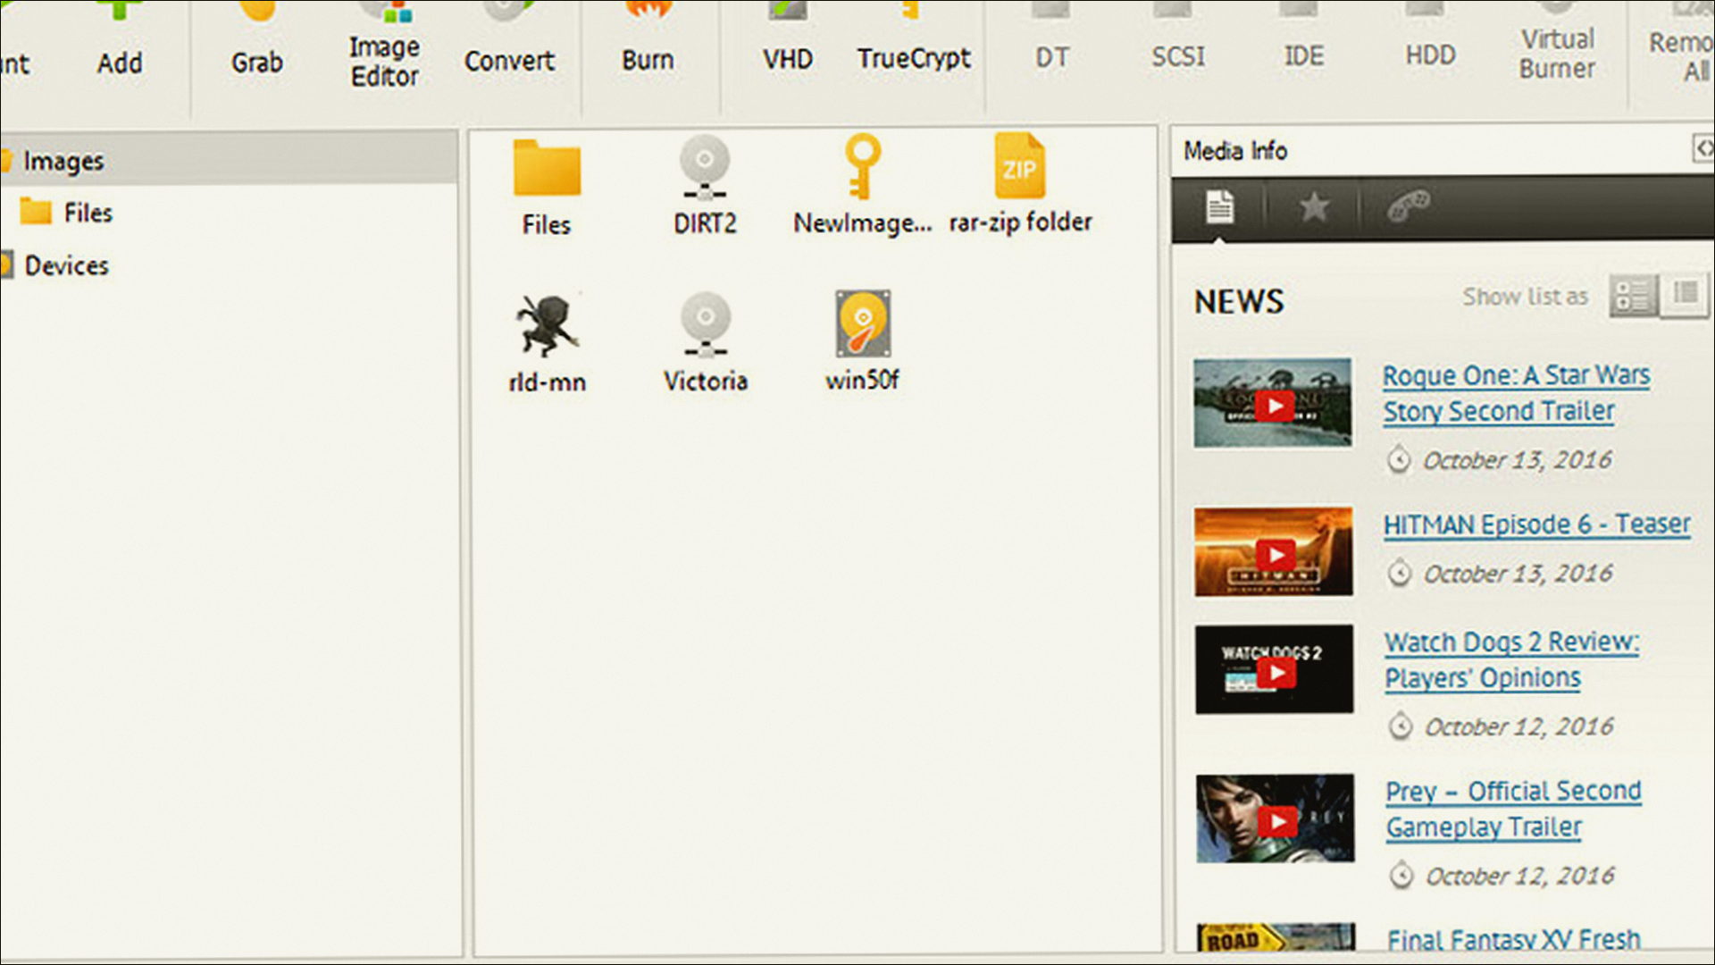Select Images in the left sidebar
The image size is (1715, 965).
pos(229,161)
